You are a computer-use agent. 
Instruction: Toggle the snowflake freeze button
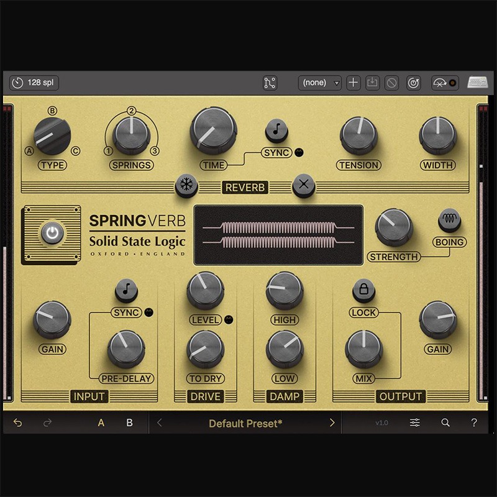(186, 185)
